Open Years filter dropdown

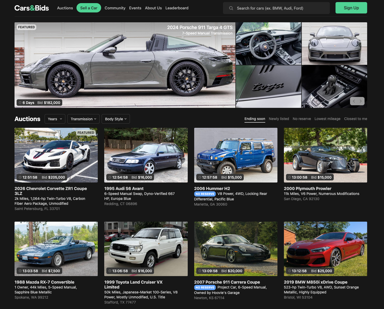55,119
